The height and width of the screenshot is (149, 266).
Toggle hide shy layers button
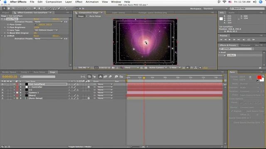click(x=101, y=77)
